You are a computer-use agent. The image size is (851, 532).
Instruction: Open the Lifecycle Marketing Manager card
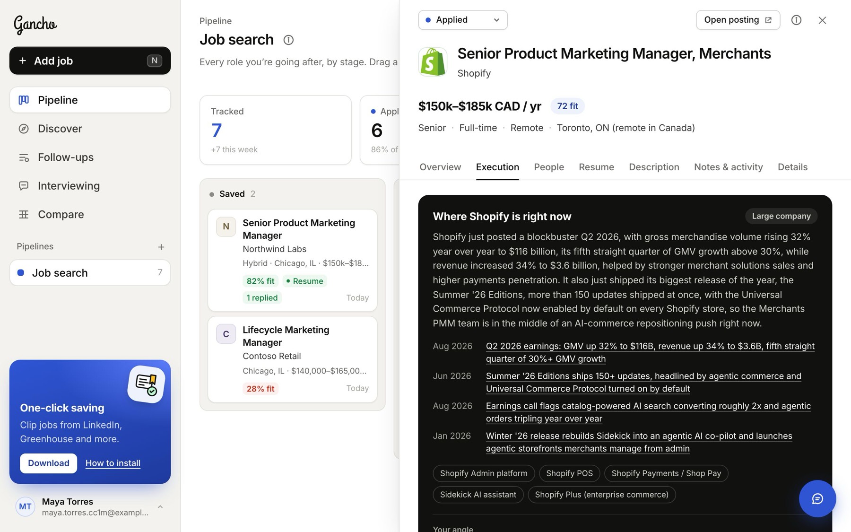point(292,359)
